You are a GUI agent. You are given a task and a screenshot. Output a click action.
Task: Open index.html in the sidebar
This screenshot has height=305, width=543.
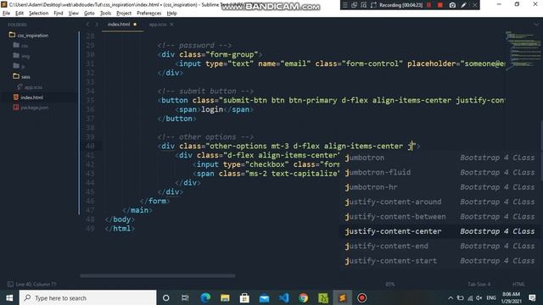(x=28, y=97)
